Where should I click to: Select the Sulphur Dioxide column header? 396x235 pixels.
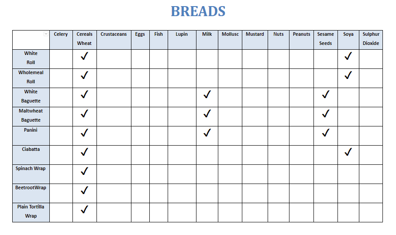coord(371,40)
